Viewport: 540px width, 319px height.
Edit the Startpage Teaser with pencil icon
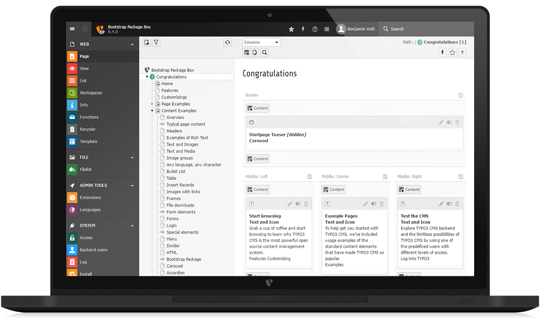(x=441, y=122)
